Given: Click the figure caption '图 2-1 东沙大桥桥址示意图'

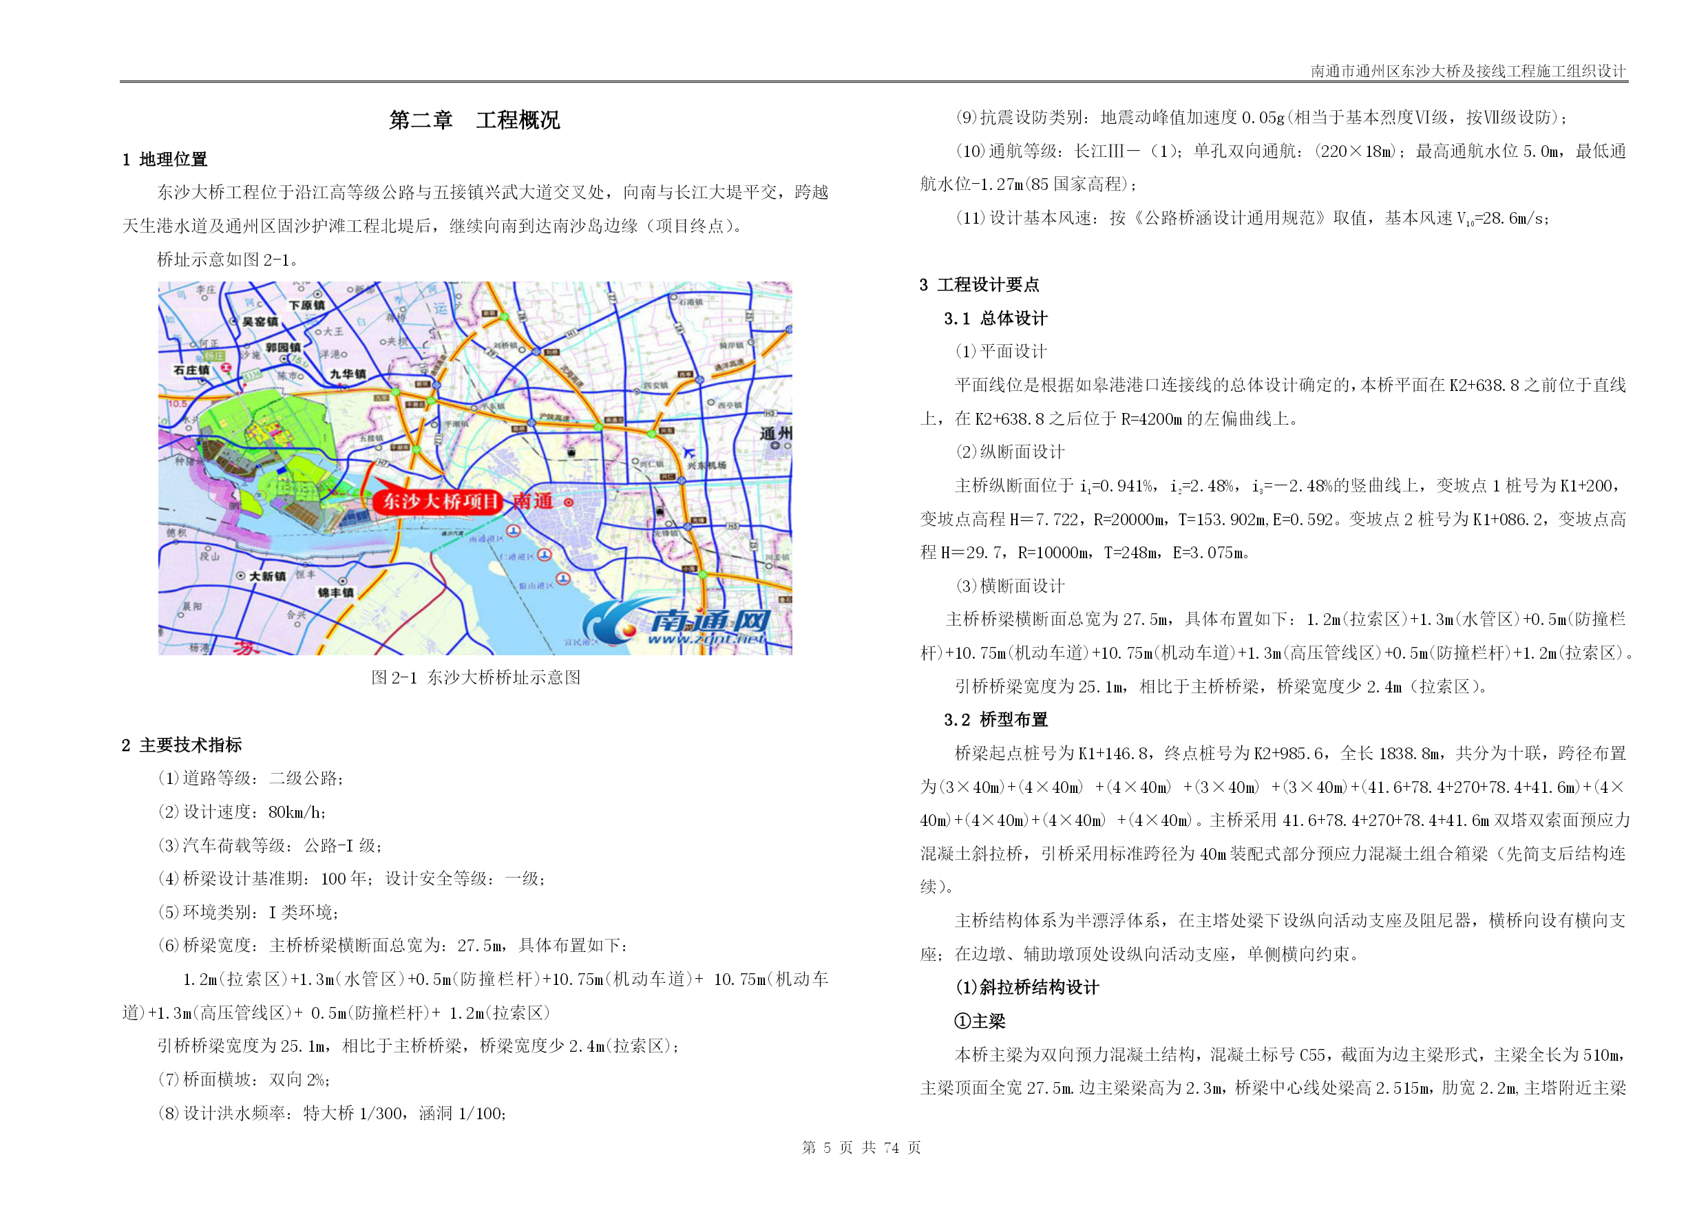Looking at the screenshot, I should pyautogui.click(x=475, y=677).
